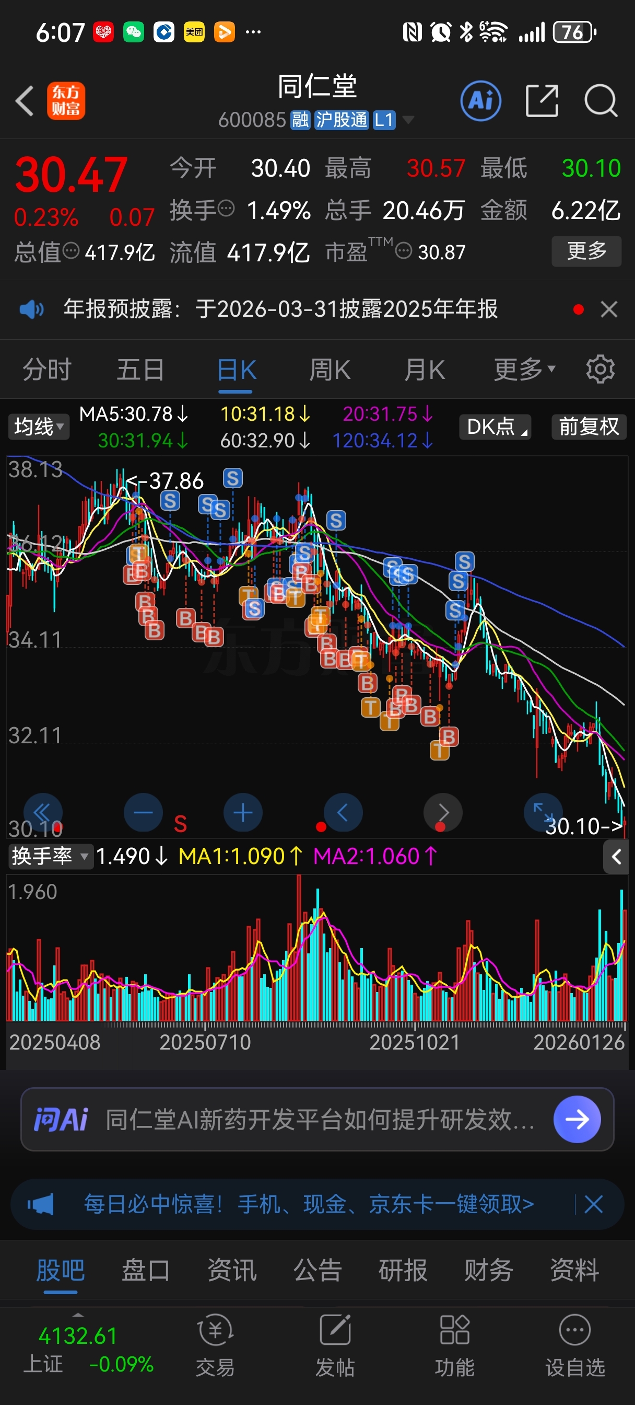The height and width of the screenshot is (1405, 635).
Task: Submit the 问Ai question arrow
Action: [577, 1119]
